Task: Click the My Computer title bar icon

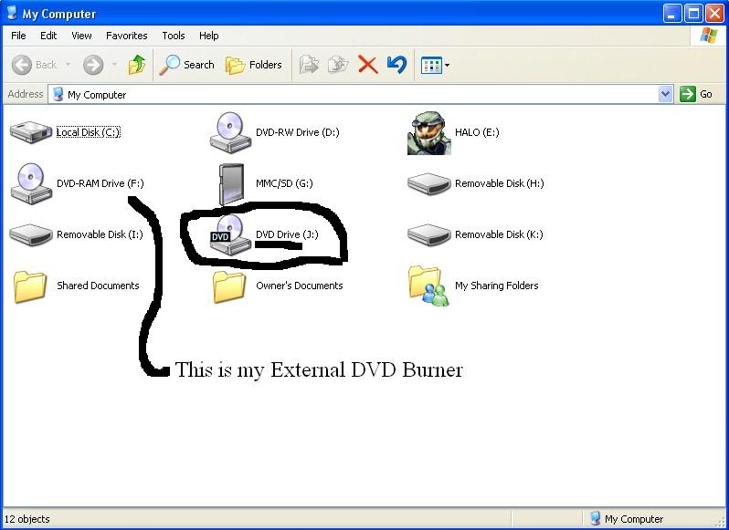Action: click(x=13, y=14)
